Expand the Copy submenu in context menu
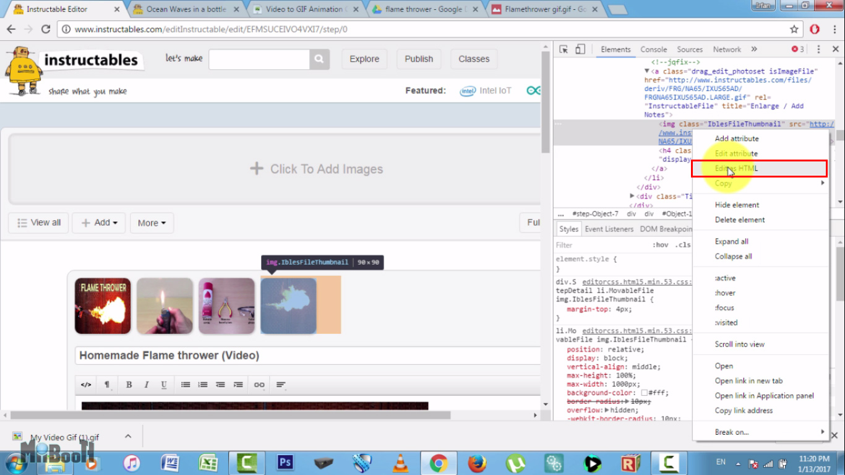The height and width of the screenshot is (475, 845). click(x=761, y=183)
